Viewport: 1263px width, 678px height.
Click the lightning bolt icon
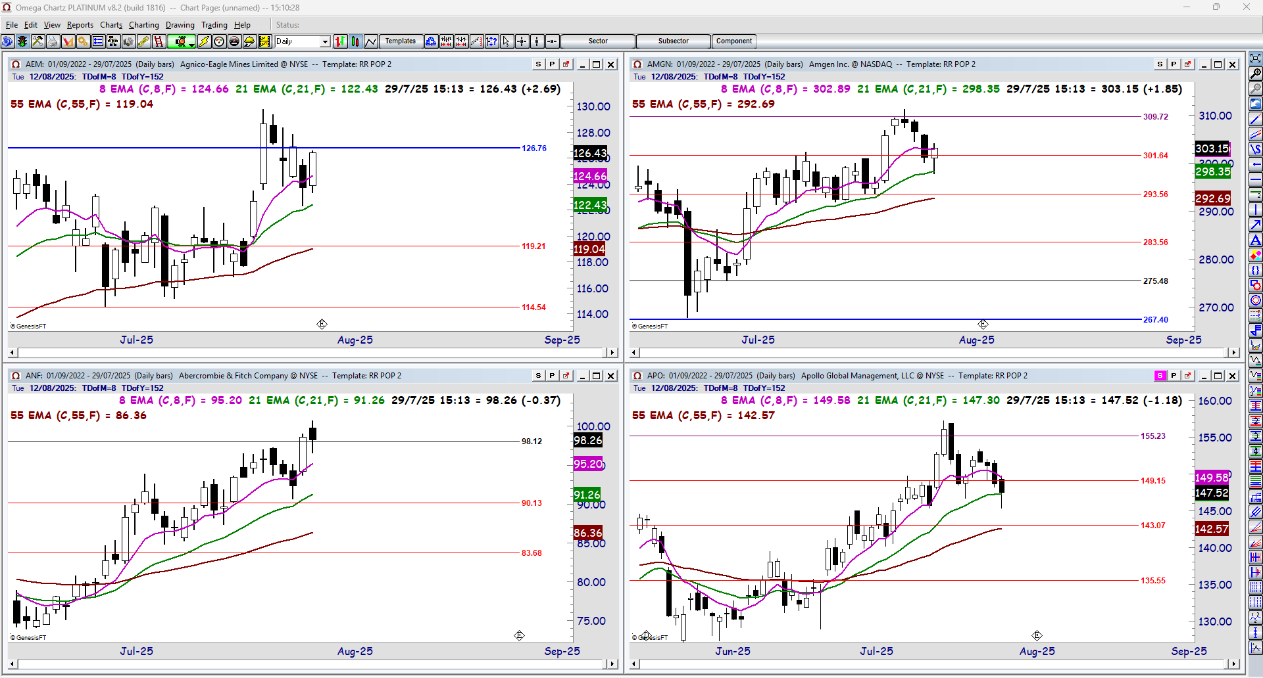coord(204,41)
